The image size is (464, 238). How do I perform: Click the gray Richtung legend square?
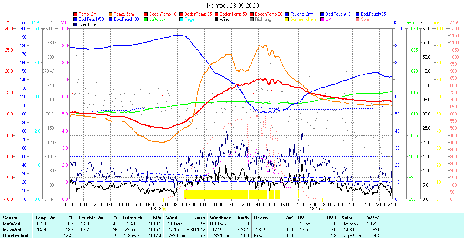252,19
